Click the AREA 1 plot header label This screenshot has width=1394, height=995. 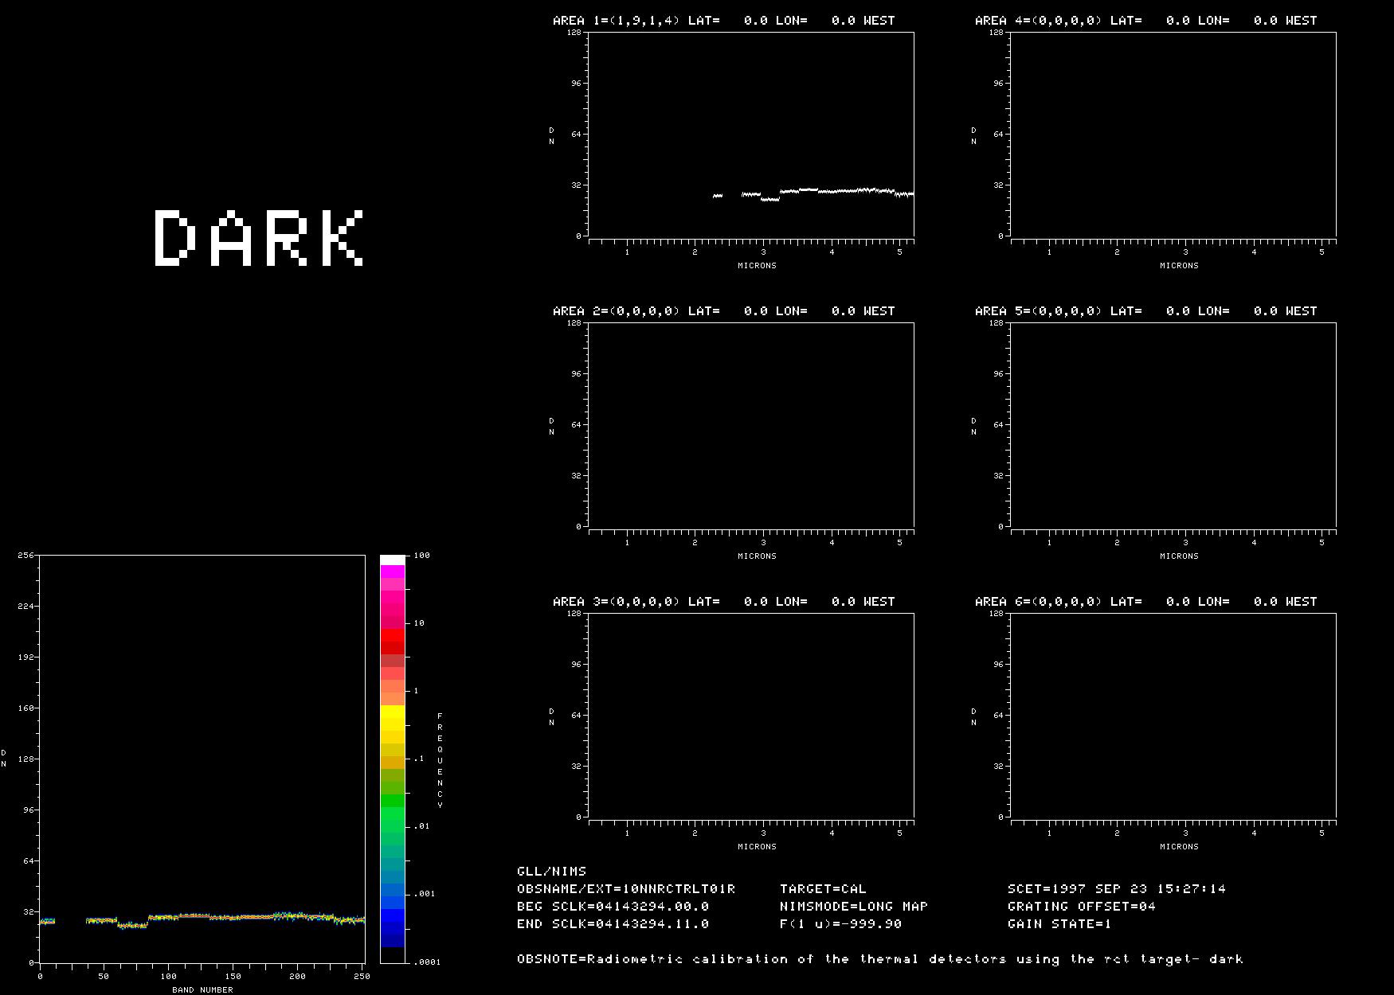click(x=723, y=21)
